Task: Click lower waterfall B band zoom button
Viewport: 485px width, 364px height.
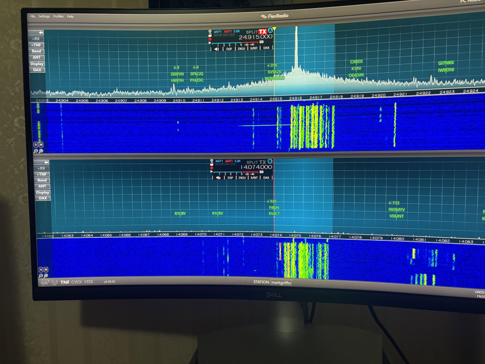Action: 46,269
